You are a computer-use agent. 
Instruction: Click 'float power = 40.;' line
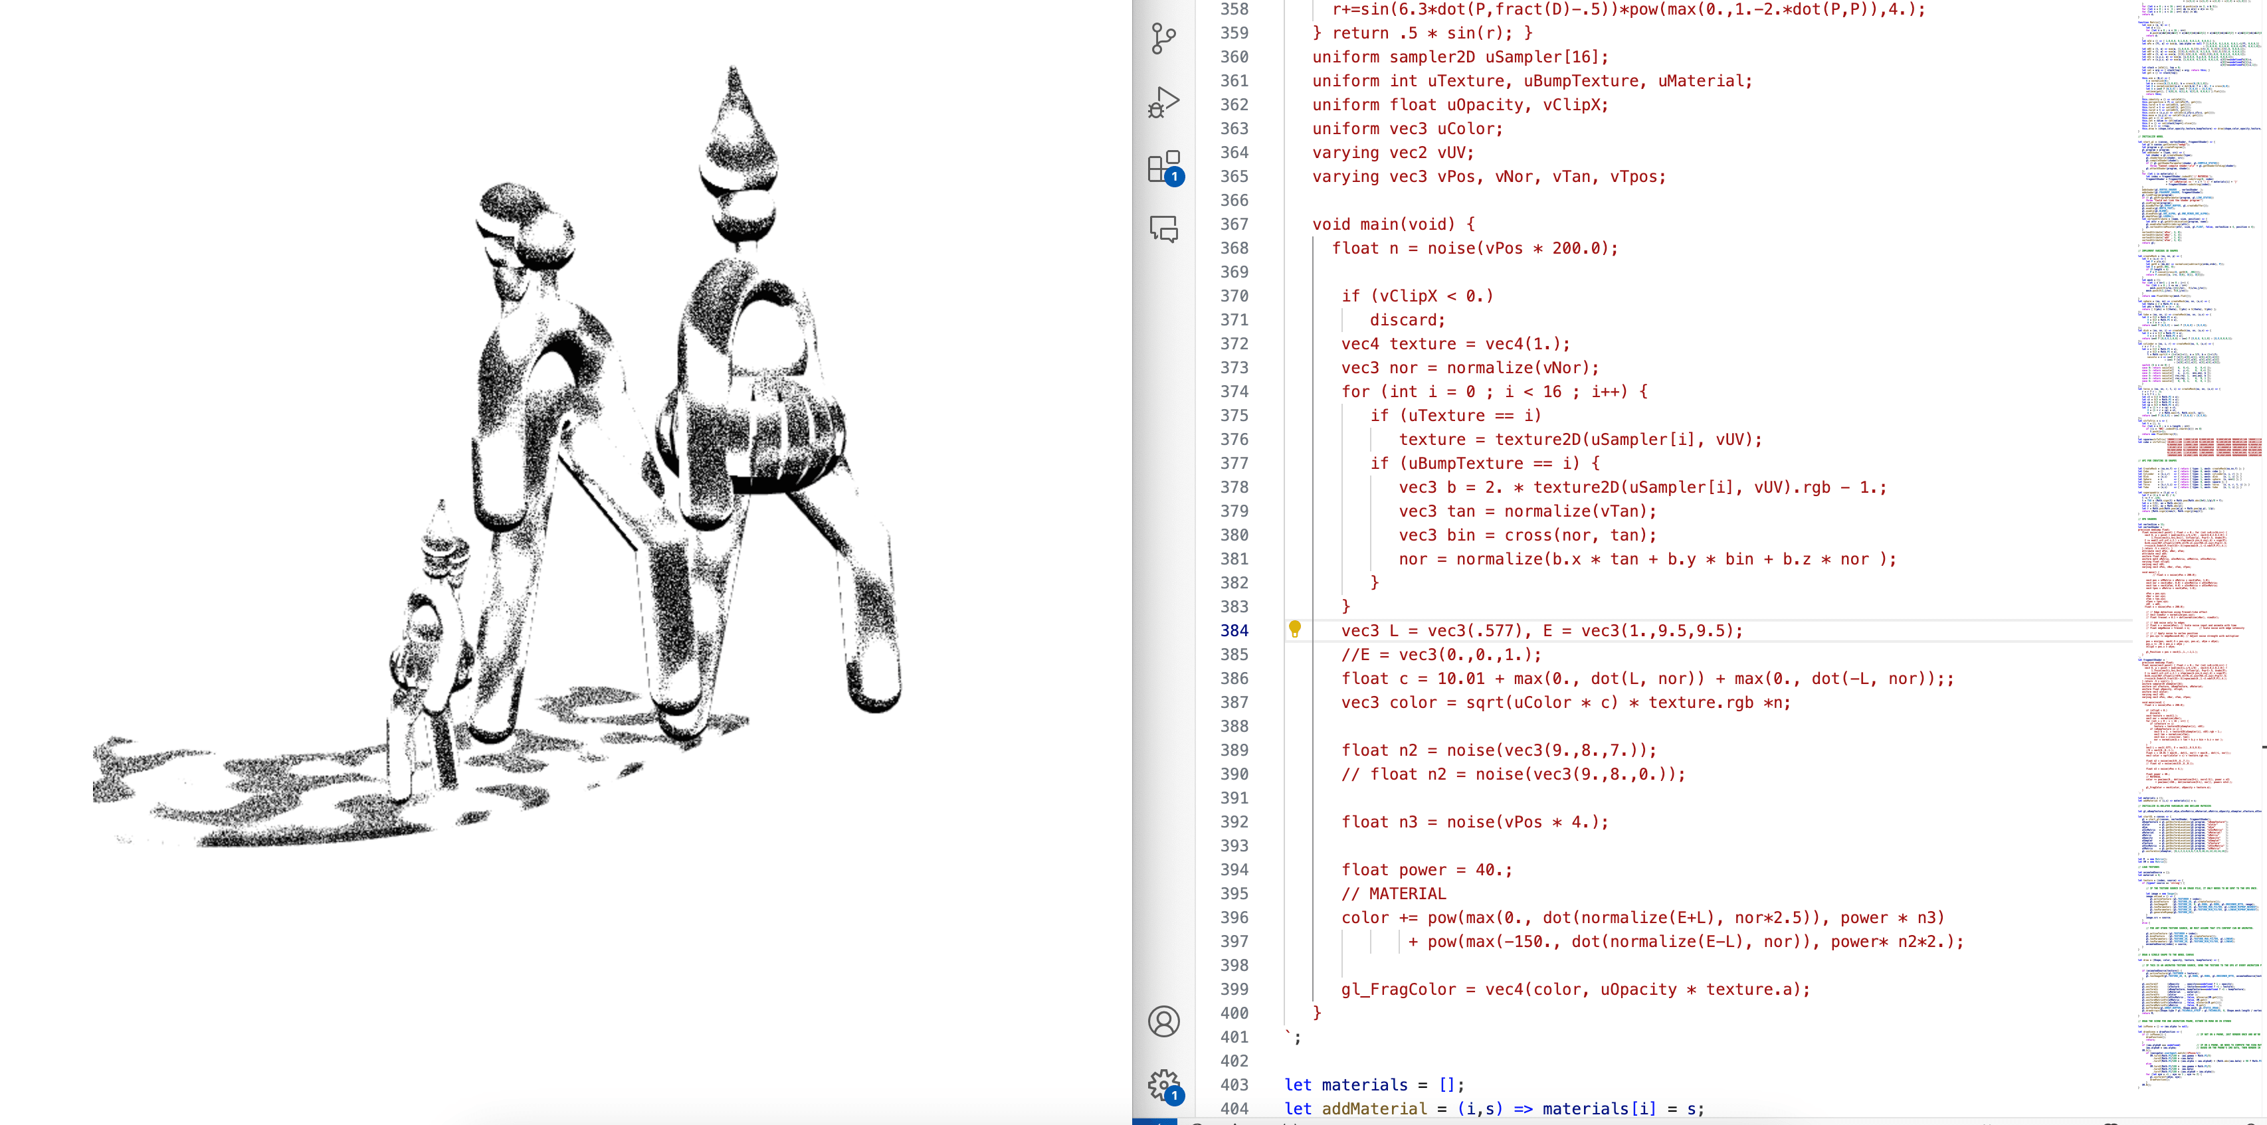point(1426,870)
